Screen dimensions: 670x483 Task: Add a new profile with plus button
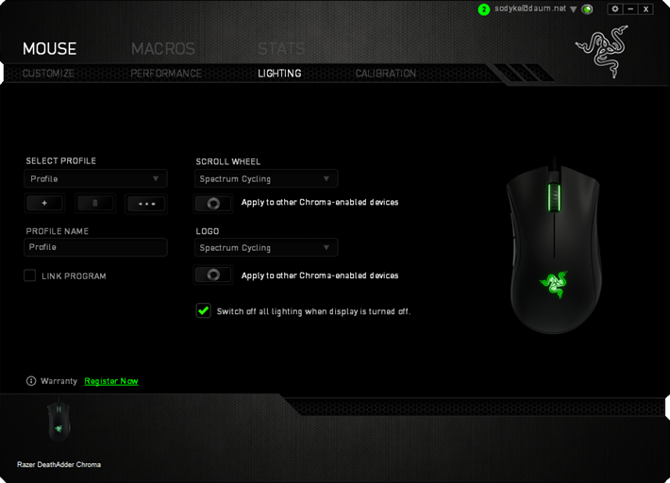(x=44, y=203)
